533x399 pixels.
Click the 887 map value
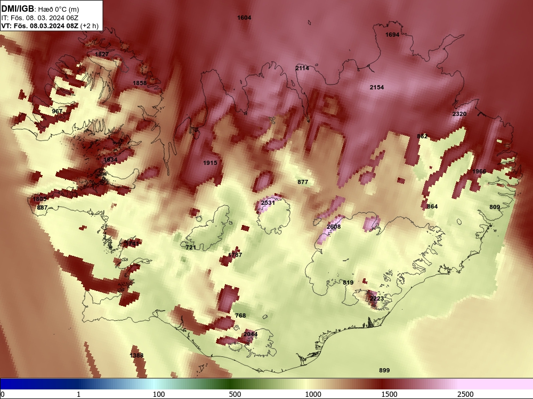[42, 207]
